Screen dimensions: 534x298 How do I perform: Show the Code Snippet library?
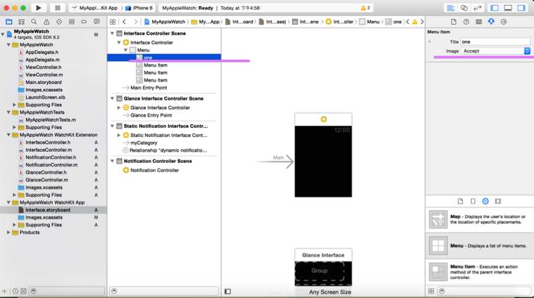click(473, 201)
